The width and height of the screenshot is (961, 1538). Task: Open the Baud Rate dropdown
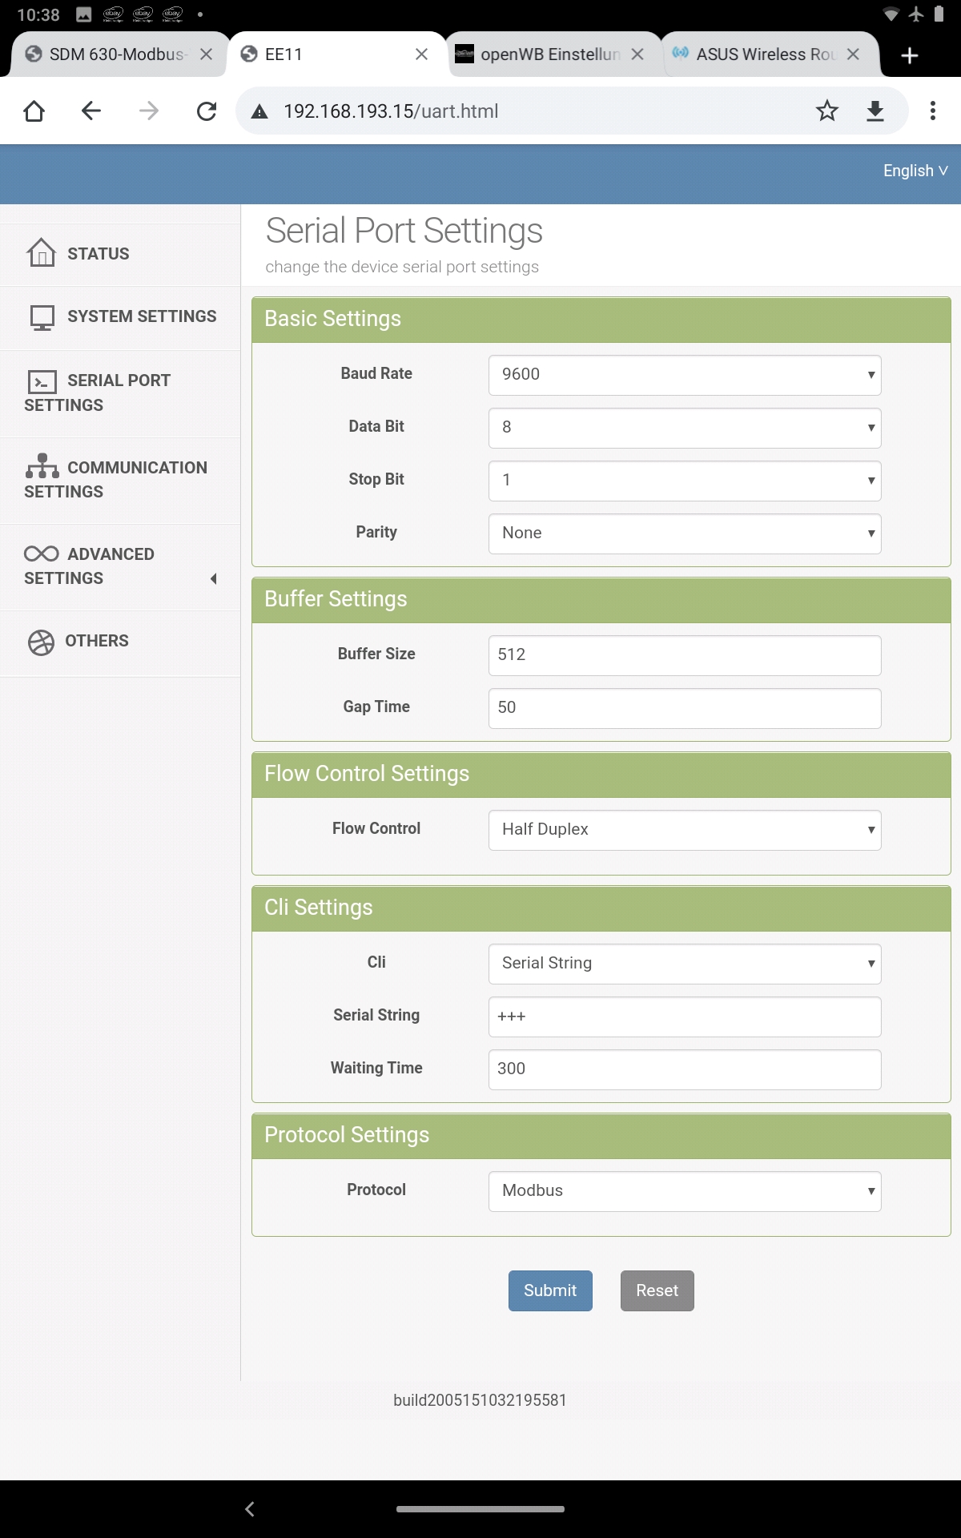tap(685, 375)
